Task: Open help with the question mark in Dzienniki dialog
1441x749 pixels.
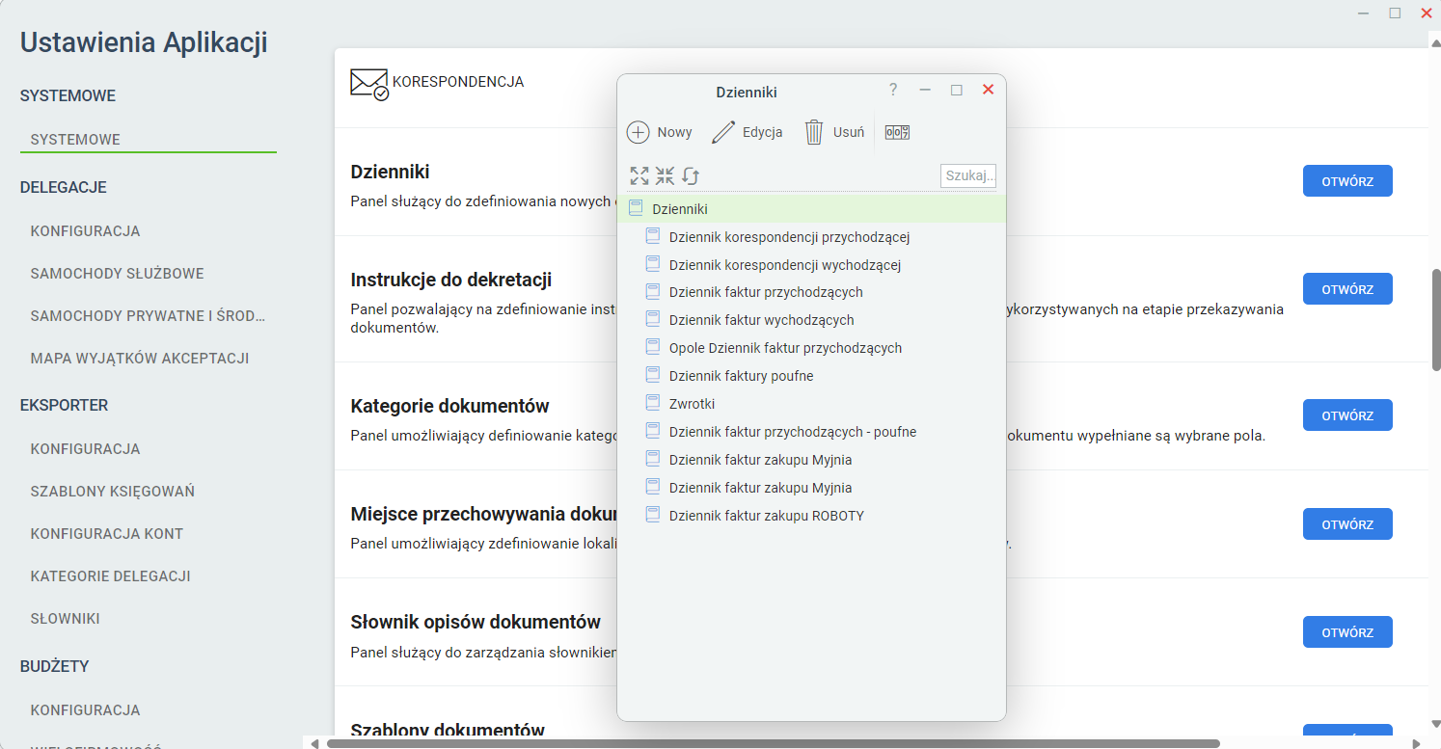Action: point(893,90)
